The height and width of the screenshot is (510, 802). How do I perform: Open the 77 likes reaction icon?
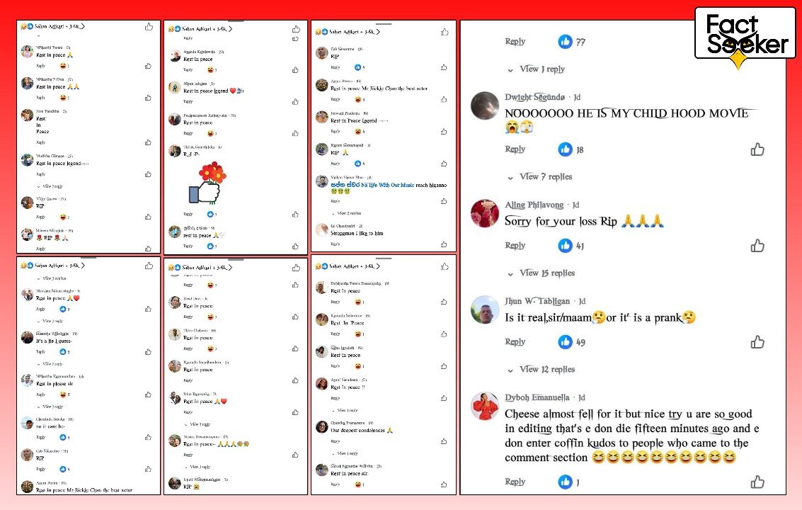565,42
